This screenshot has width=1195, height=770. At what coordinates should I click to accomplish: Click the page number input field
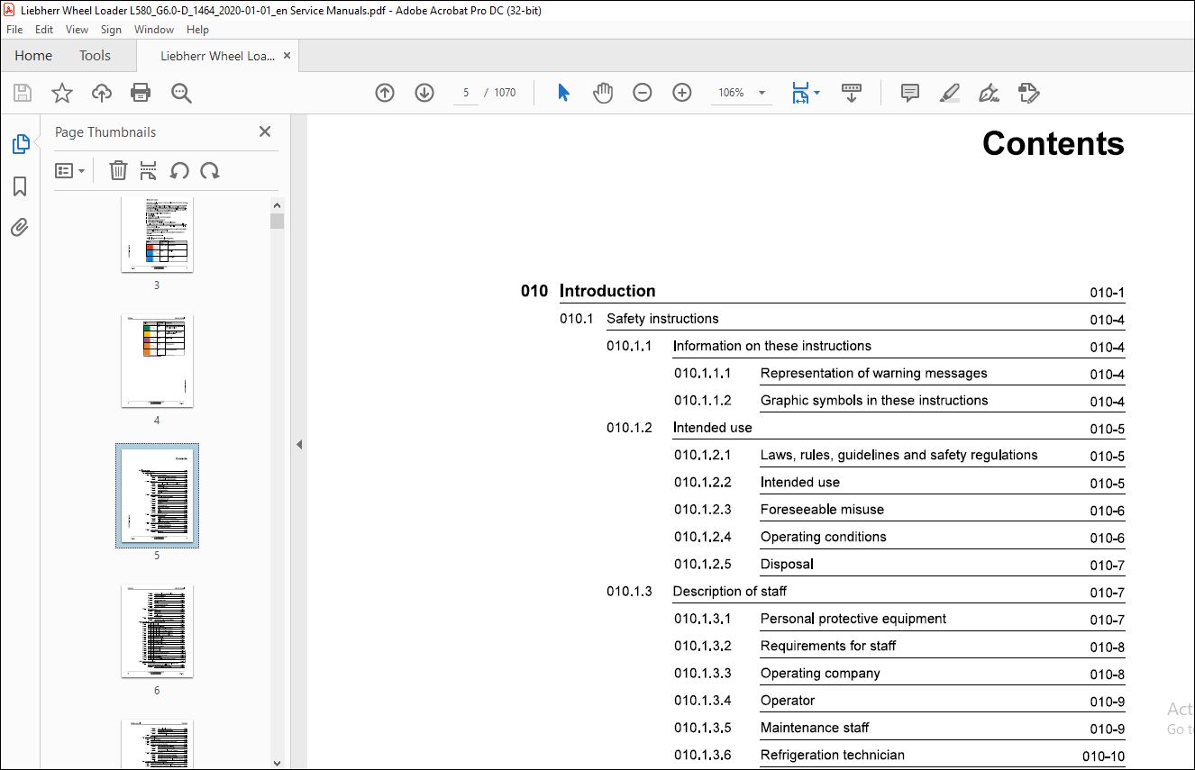(x=466, y=93)
